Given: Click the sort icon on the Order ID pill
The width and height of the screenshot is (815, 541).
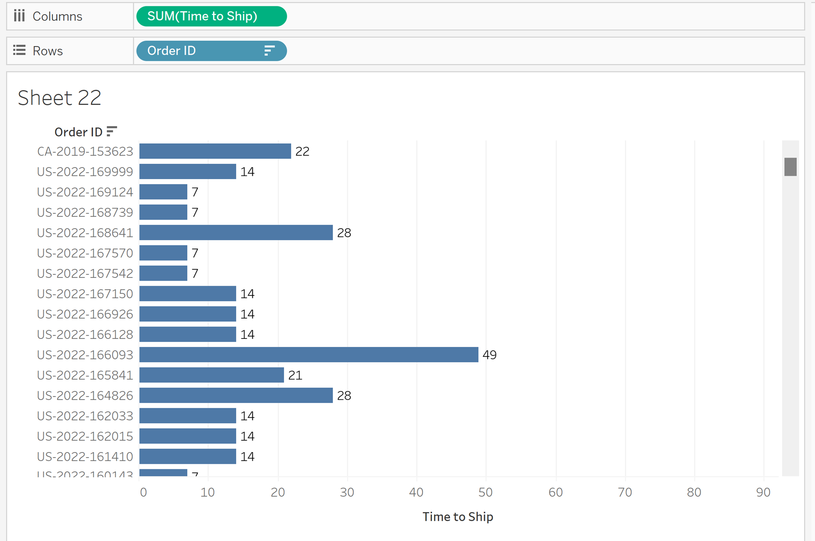Looking at the screenshot, I should click(x=269, y=51).
